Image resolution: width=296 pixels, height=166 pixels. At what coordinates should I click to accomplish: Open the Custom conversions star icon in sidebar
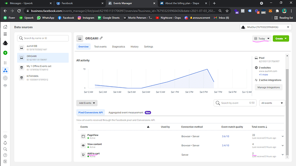point(5,78)
